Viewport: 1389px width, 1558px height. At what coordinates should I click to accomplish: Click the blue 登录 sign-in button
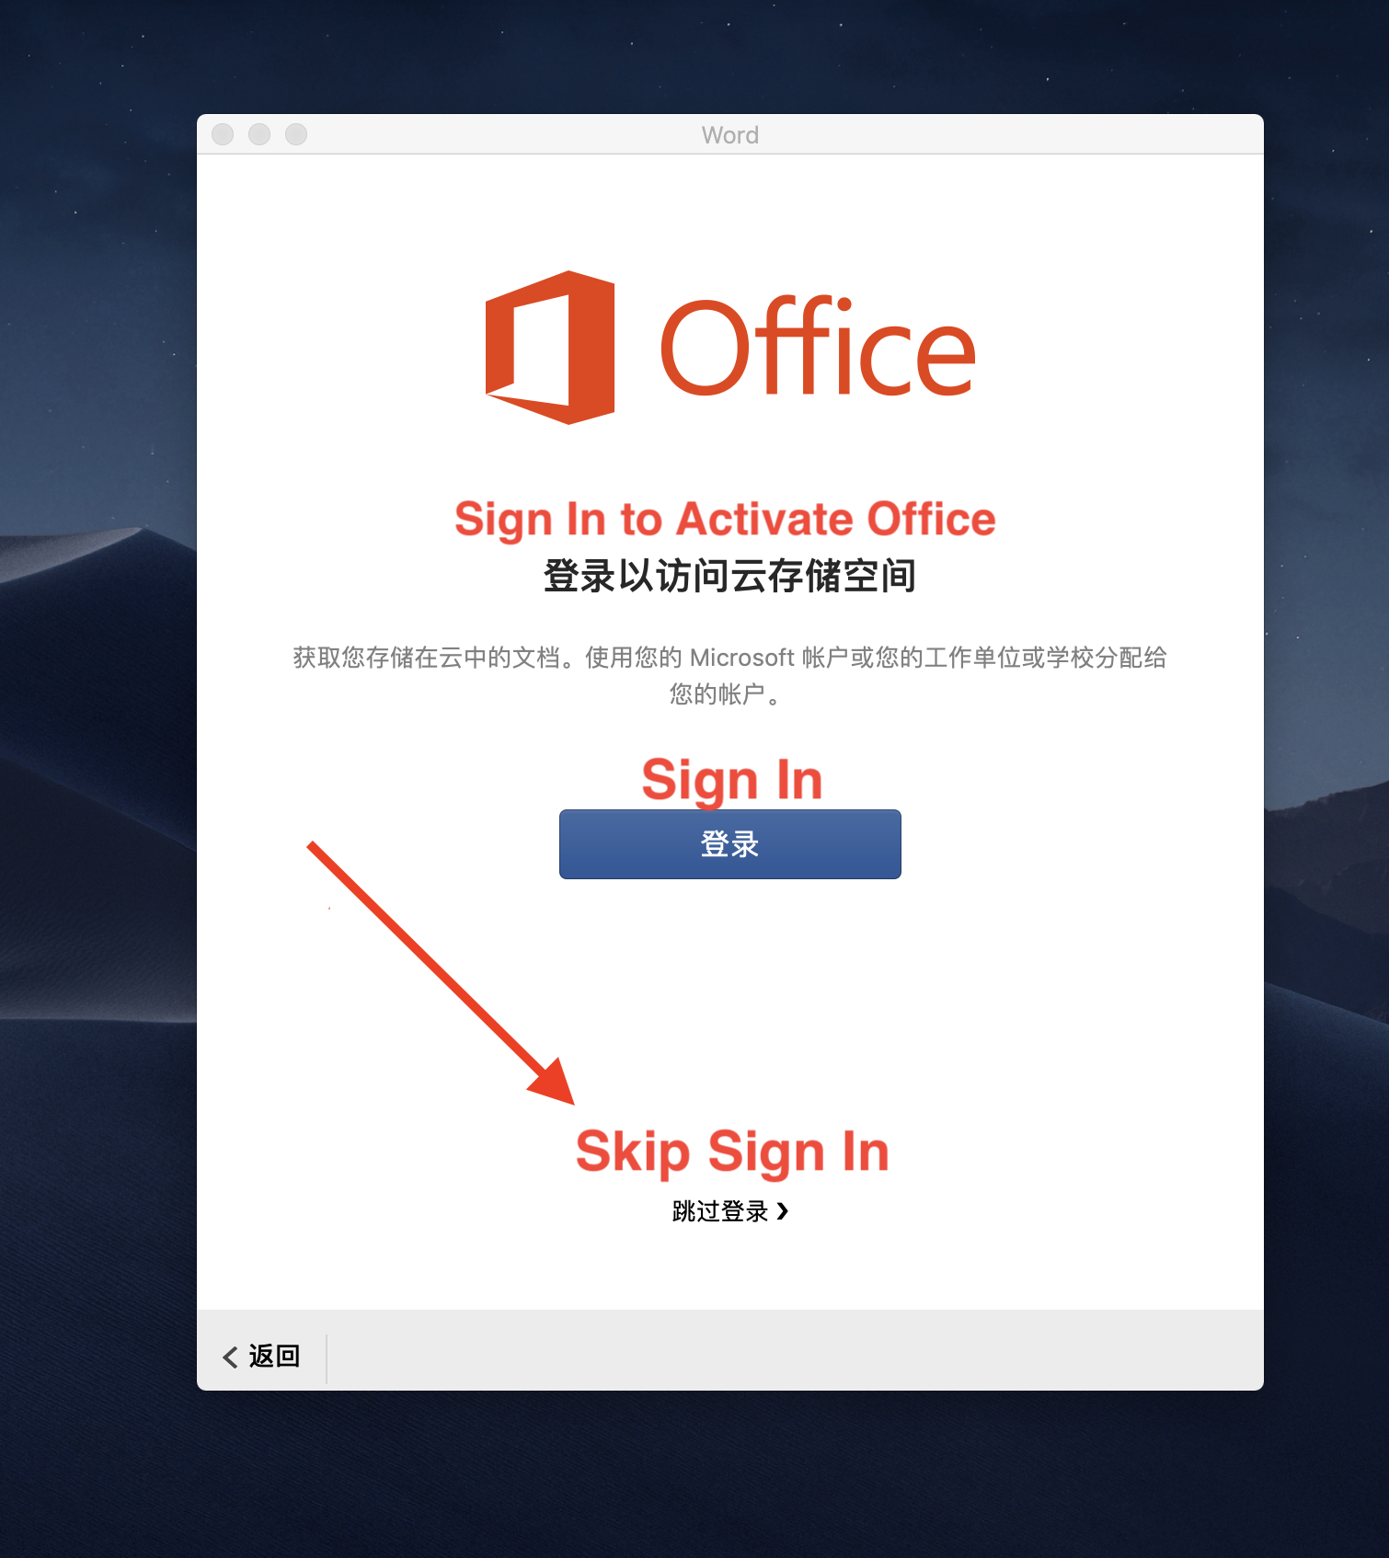[729, 843]
